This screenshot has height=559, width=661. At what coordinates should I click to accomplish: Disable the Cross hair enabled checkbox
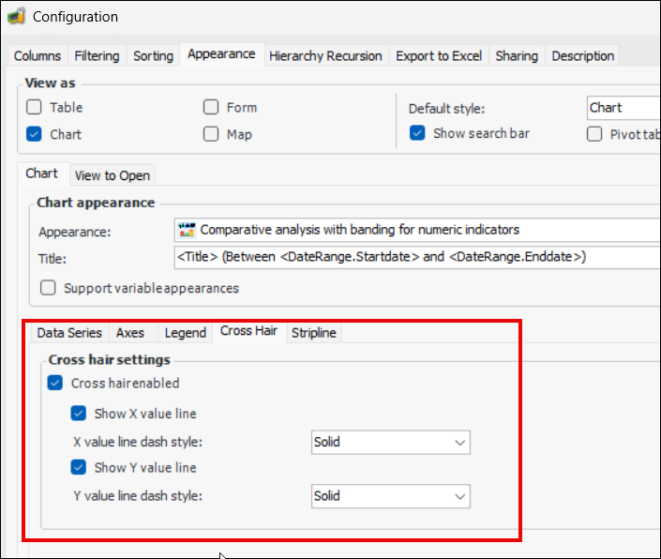click(x=55, y=383)
